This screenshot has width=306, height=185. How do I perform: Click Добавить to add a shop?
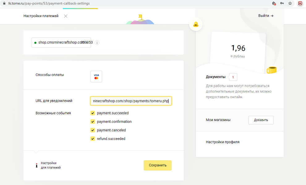(261, 120)
